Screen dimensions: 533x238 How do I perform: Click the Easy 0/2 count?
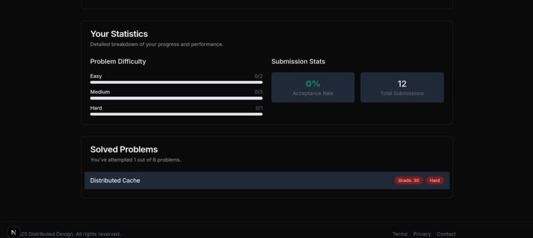(259, 76)
